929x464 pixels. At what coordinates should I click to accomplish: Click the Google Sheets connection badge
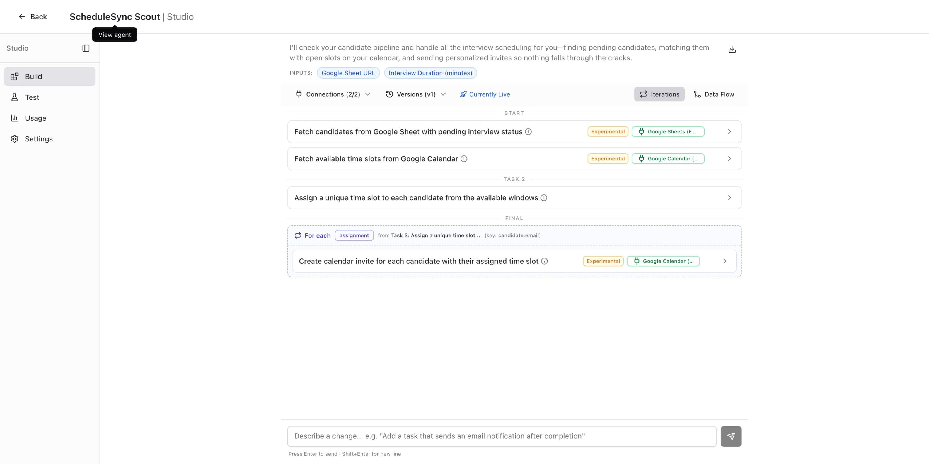click(x=668, y=131)
